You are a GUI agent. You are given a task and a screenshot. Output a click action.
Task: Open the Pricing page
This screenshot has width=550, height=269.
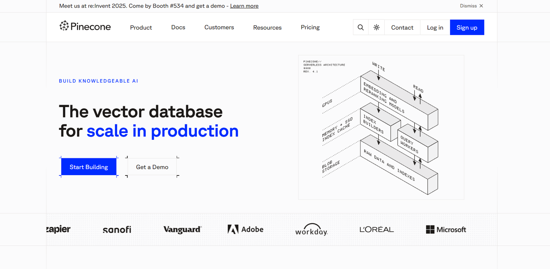pyautogui.click(x=310, y=27)
